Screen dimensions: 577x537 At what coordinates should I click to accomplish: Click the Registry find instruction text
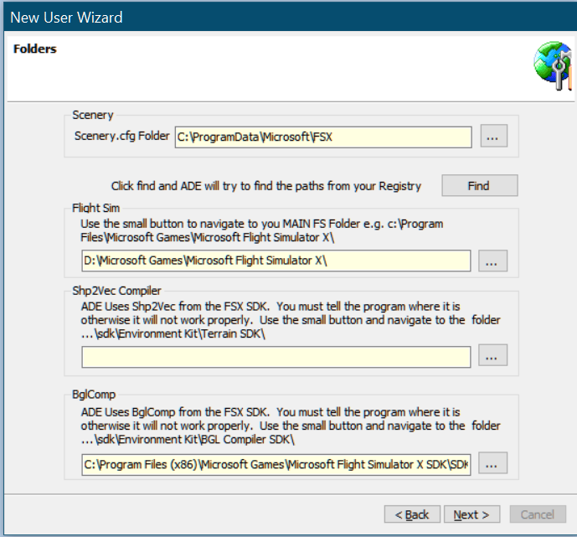tap(266, 186)
